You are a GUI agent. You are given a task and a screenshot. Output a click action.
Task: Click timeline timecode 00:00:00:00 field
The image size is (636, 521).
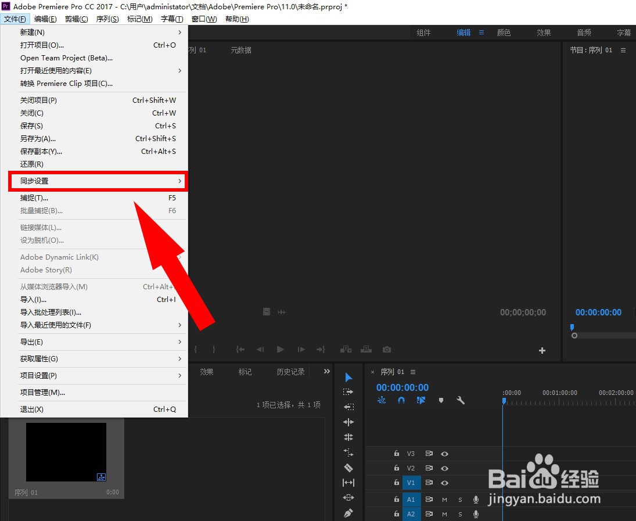pyautogui.click(x=403, y=387)
